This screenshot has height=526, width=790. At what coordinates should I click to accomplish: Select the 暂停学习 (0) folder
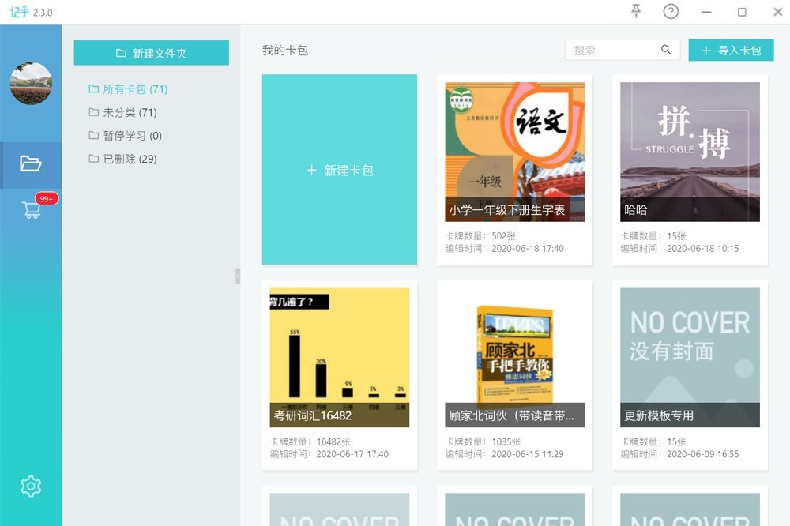click(126, 136)
